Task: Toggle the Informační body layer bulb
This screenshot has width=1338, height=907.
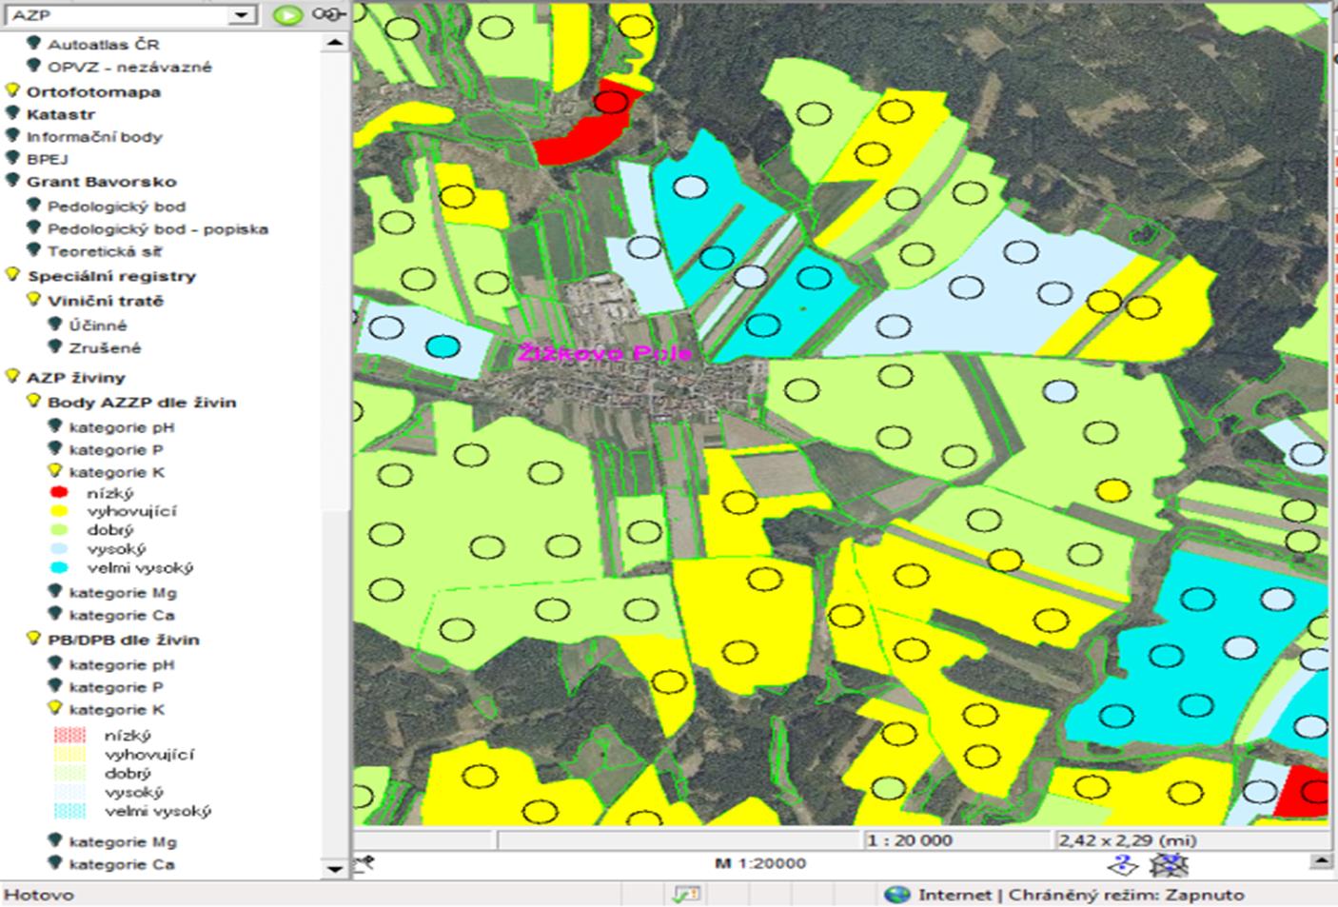Action: [12, 136]
